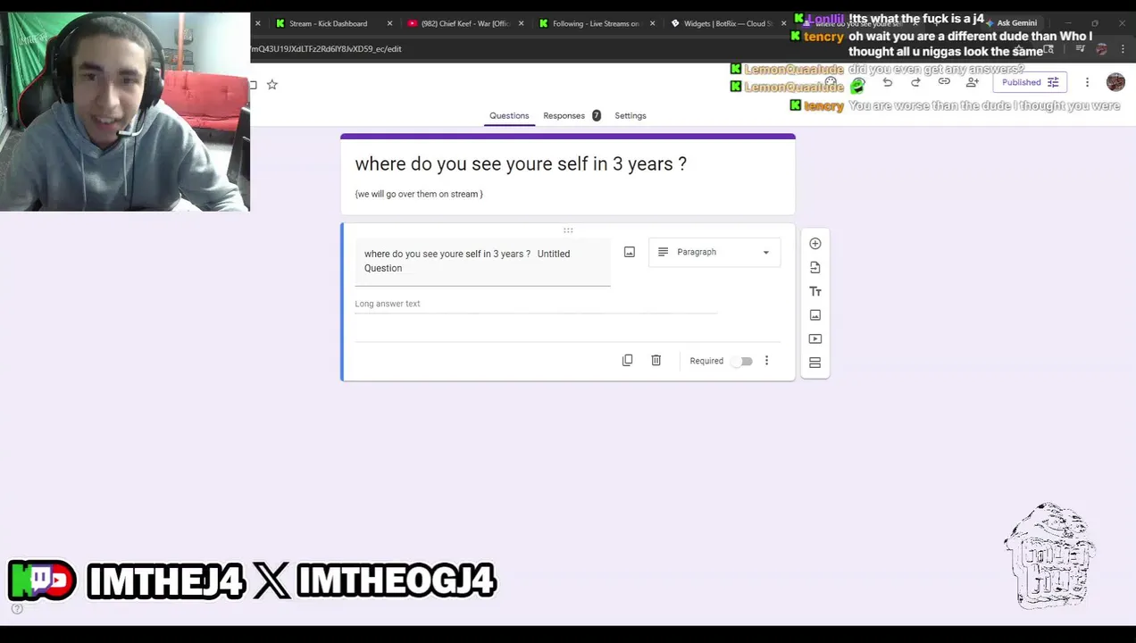Switch to Stream - Kick Dashboard browser tab
This screenshot has width=1136, height=643.
327,23
